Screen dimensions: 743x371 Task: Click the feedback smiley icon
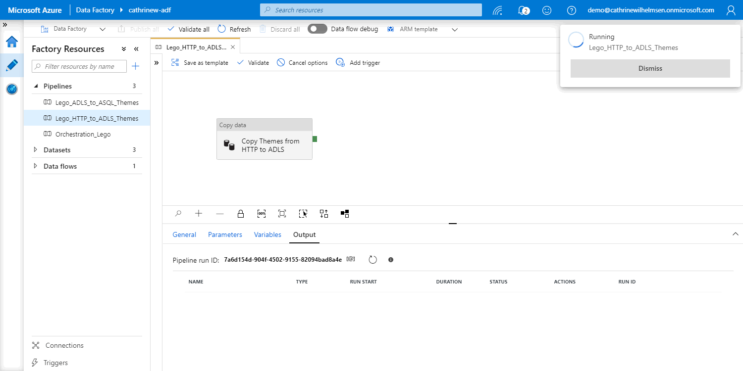point(547,10)
